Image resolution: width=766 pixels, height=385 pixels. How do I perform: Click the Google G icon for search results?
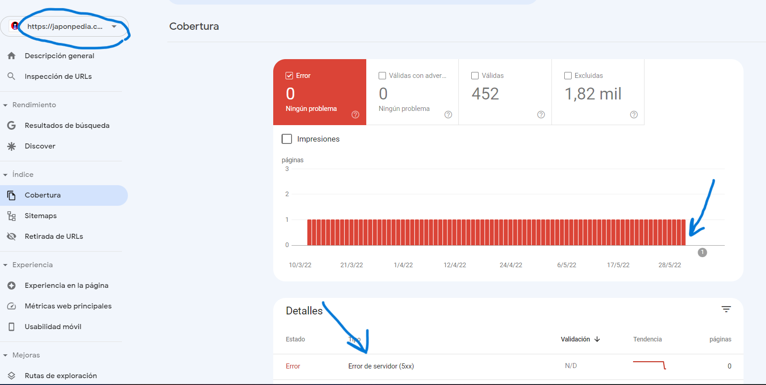click(11, 125)
